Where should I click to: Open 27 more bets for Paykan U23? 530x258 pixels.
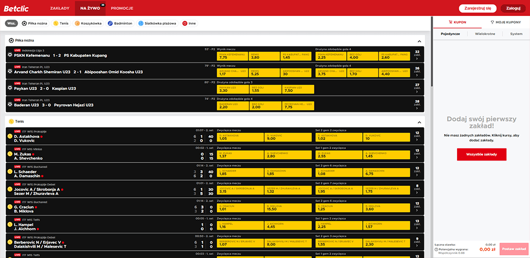417,88
